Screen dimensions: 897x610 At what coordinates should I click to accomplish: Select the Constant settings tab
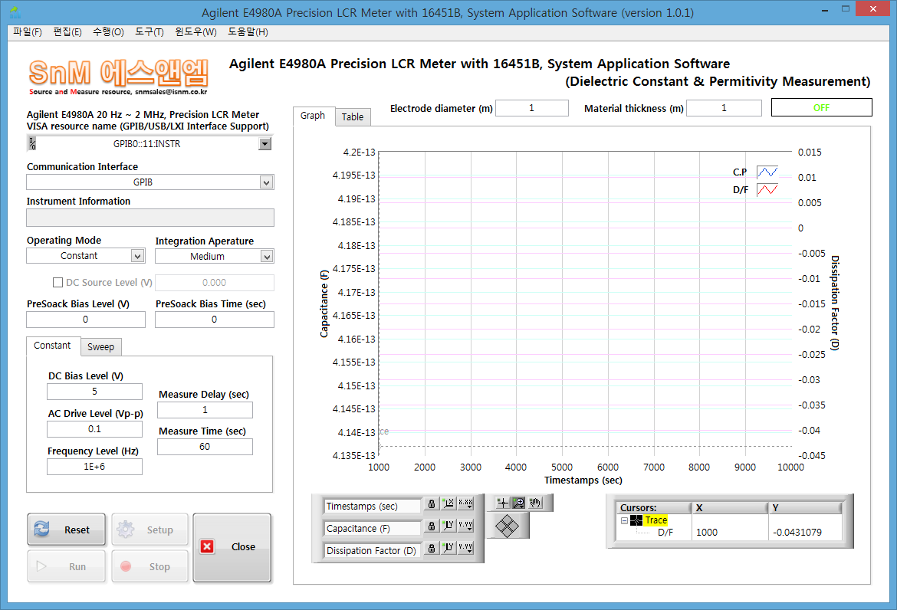pyautogui.click(x=52, y=346)
